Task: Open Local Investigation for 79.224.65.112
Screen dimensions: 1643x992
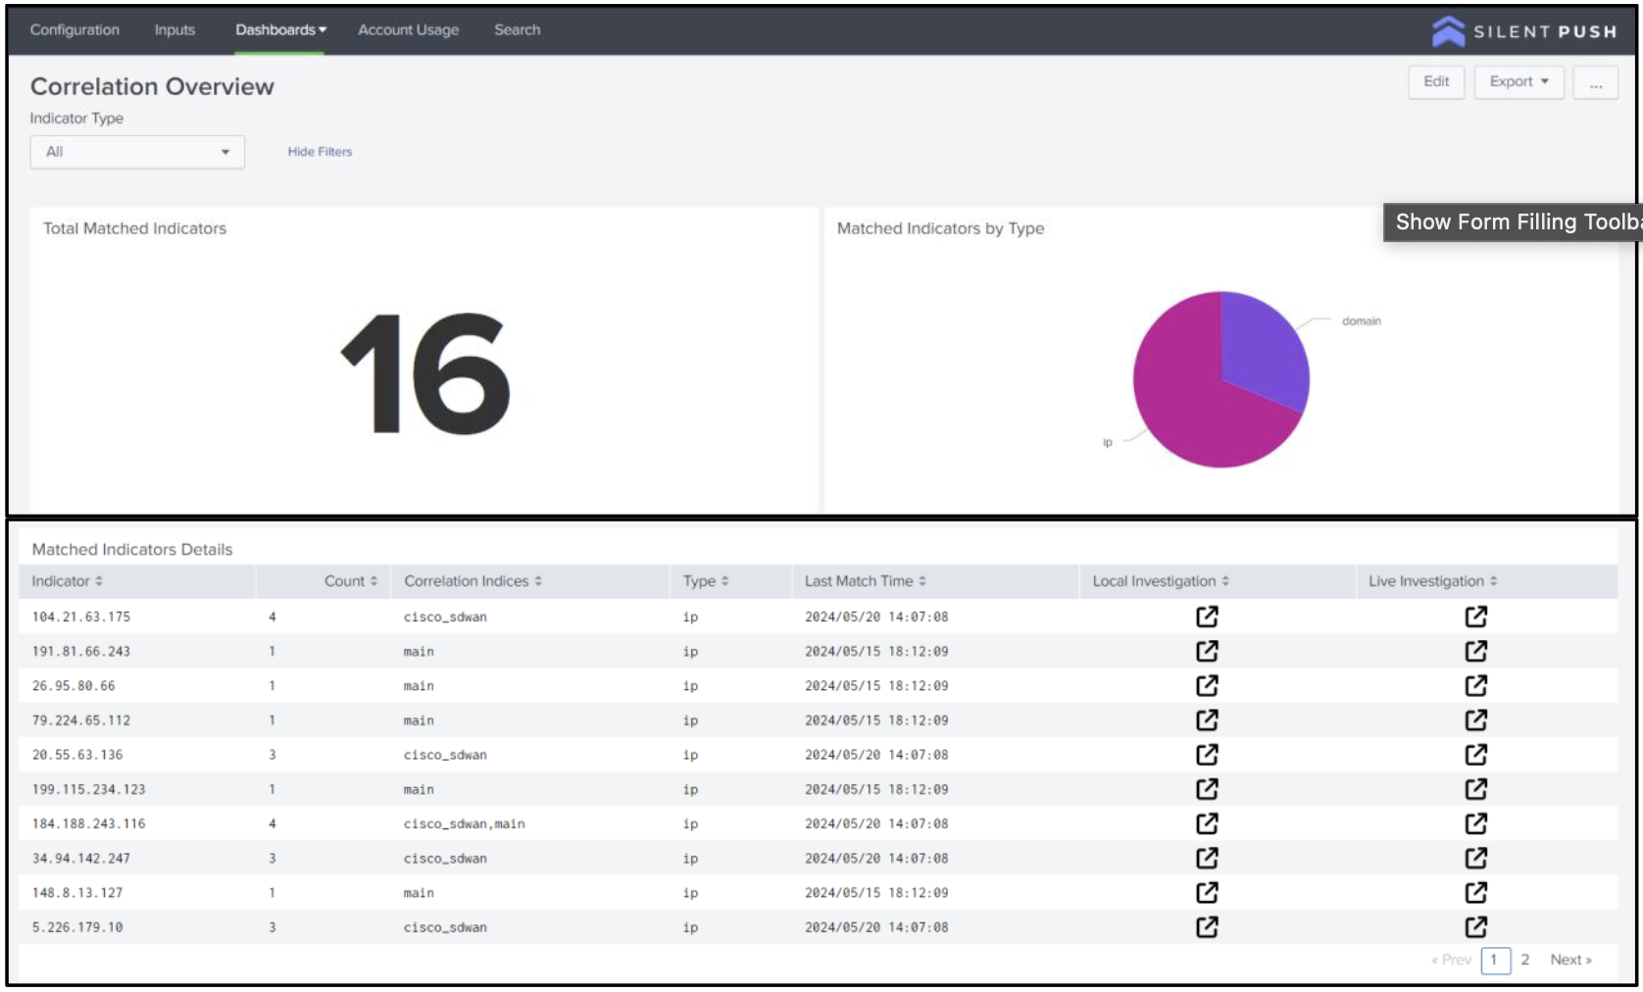Action: tap(1207, 719)
